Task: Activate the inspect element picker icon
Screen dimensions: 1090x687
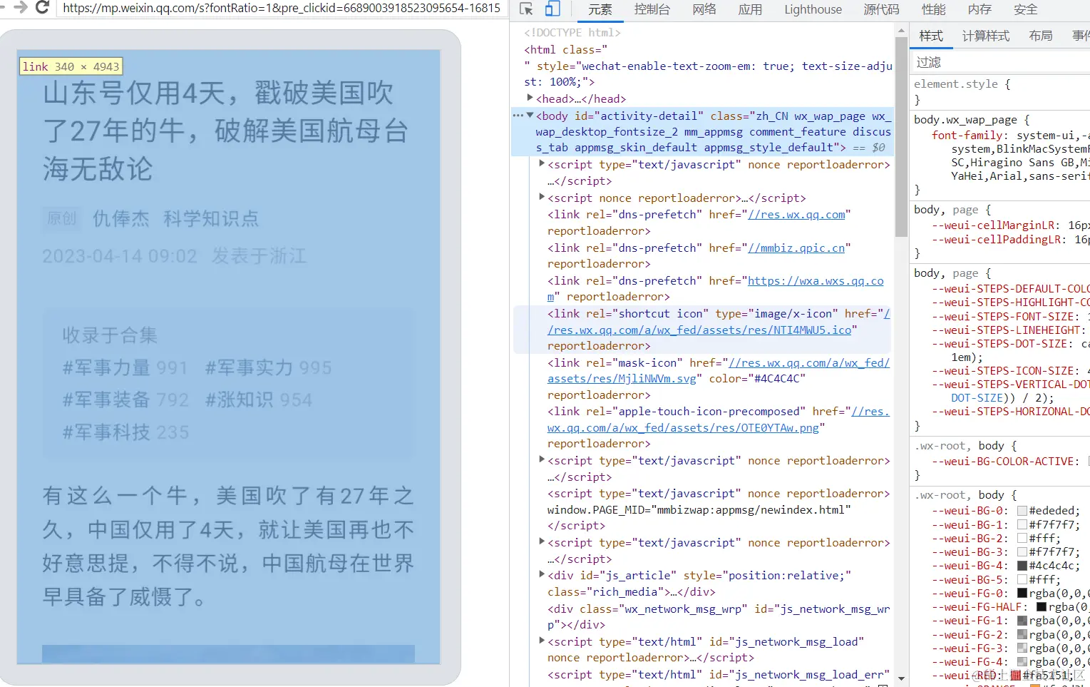Action: (x=526, y=9)
